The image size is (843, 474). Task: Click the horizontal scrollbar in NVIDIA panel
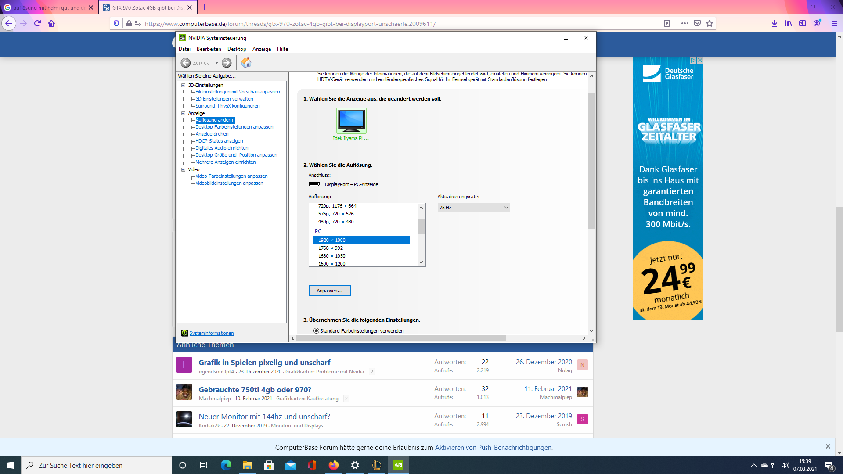(400, 338)
